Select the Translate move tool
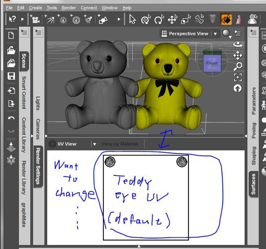This screenshot has width=266, height=249. tap(173, 19)
